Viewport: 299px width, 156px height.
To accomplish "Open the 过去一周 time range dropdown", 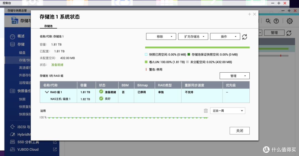I will tap(228, 111).
